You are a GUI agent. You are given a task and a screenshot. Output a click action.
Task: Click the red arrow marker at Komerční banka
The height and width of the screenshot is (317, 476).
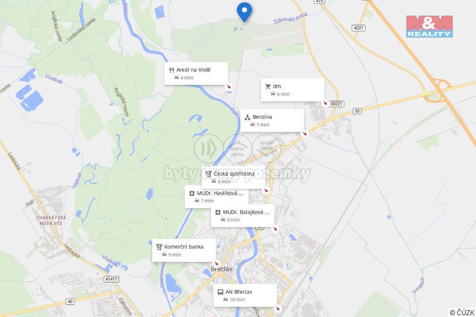[x=216, y=263]
